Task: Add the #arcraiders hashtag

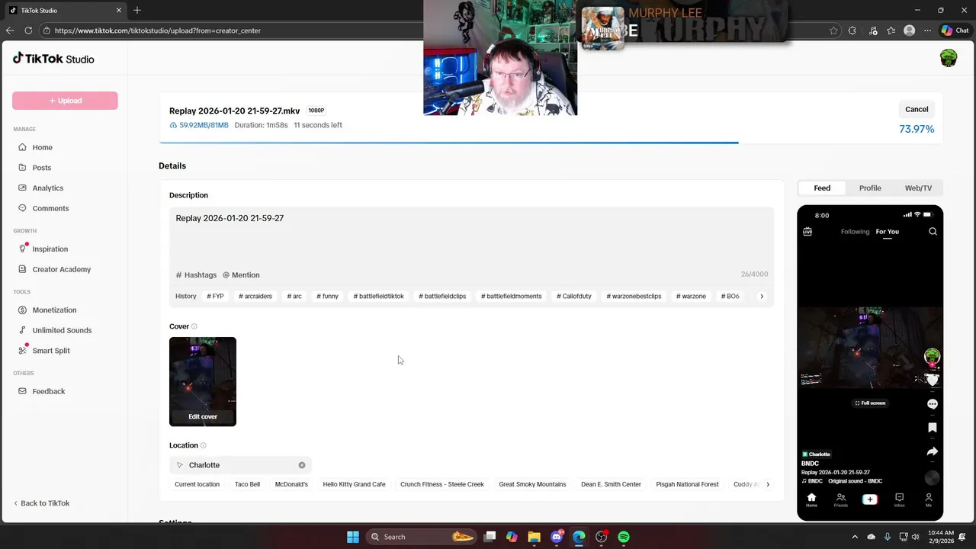Action: click(x=255, y=296)
